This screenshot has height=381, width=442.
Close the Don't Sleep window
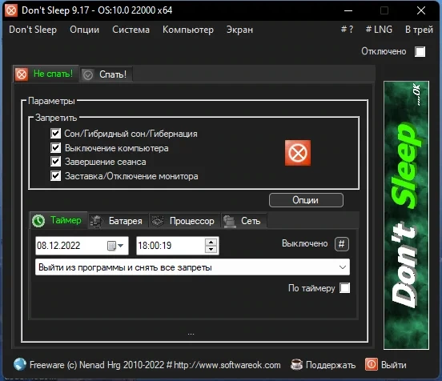click(421, 10)
